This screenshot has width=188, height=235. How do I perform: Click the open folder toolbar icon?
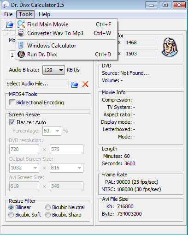point(10,24)
